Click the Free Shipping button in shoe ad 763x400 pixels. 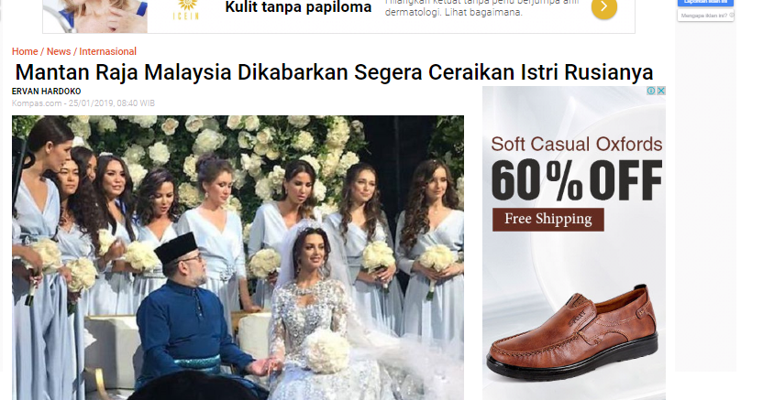pyautogui.click(x=547, y=220)
